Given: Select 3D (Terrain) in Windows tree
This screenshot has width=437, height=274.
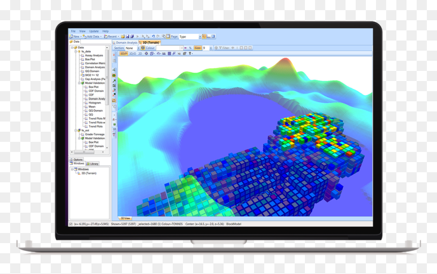Looking at the screenshot, I should (88, 173).
